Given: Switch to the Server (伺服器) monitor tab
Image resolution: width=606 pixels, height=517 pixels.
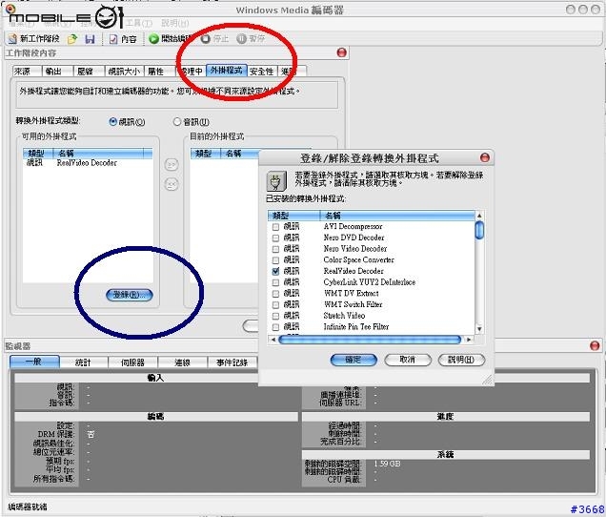Looking at the screenshot, I should pyautogui.click(x=132, y=362).
